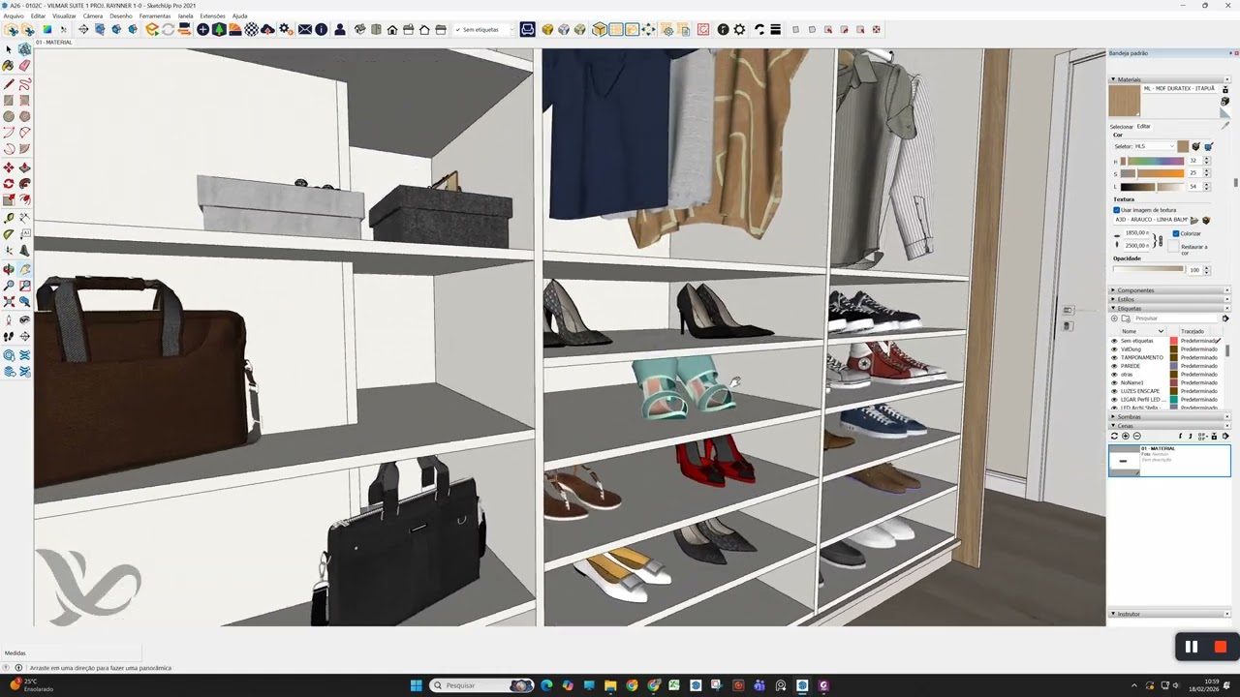Add a new scene in Cenas panel

(1125, 436)
